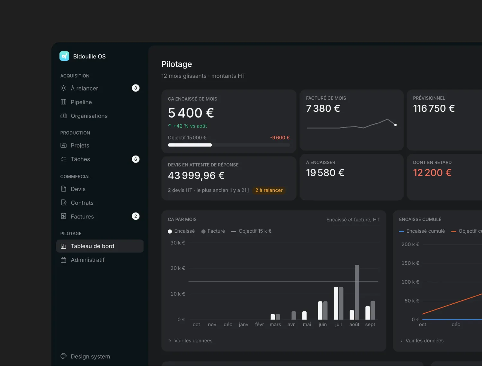
Task: Click the sun icon beside À relancer
Action: pyautogui.click(x=64, y=88)
